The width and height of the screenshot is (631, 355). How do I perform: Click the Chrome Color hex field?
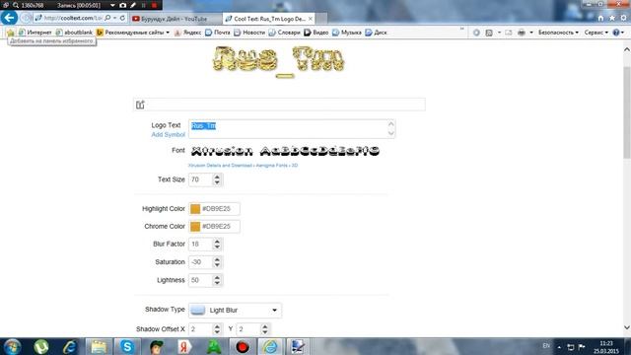(x=220, y=227)
